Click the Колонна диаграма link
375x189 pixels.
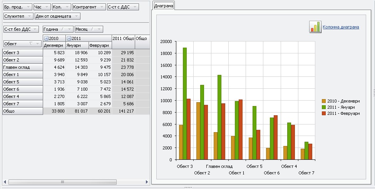tap(341, 27)
